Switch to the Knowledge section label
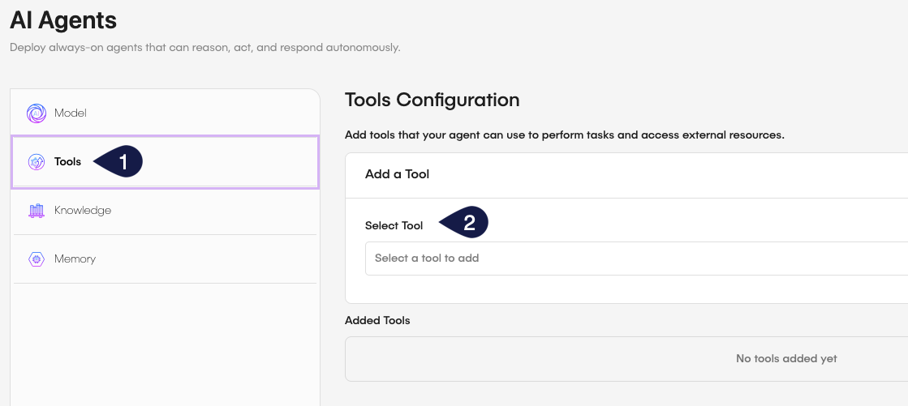The image size is (908, 406). [x=83, y=211]
